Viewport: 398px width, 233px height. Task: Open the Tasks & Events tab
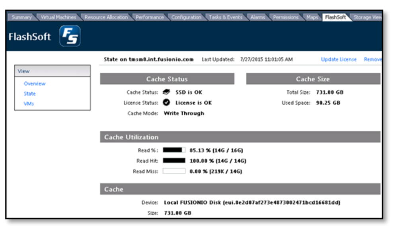coord(225,17)
